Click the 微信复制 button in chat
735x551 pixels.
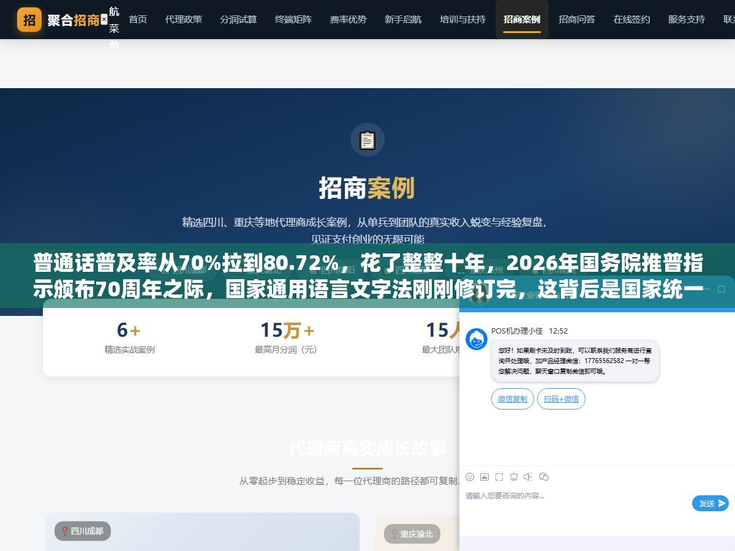pyautogui.click(x=513, y=399)
